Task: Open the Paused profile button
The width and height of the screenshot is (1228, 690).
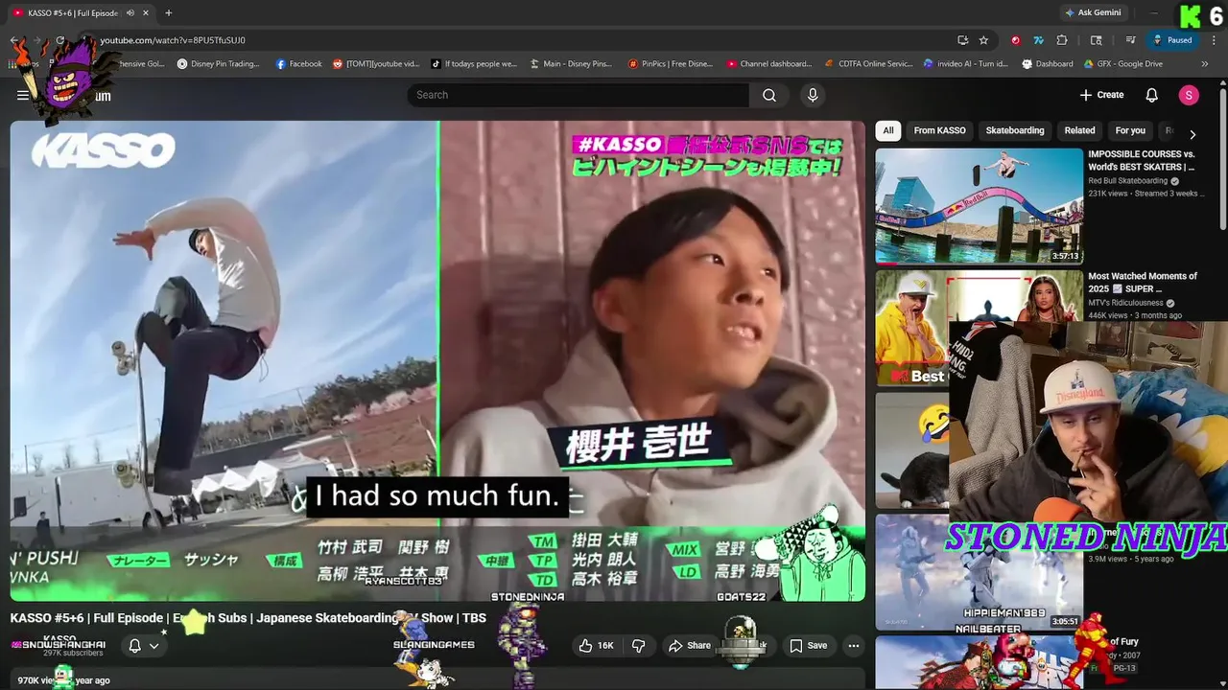Action: (1172, 40)
